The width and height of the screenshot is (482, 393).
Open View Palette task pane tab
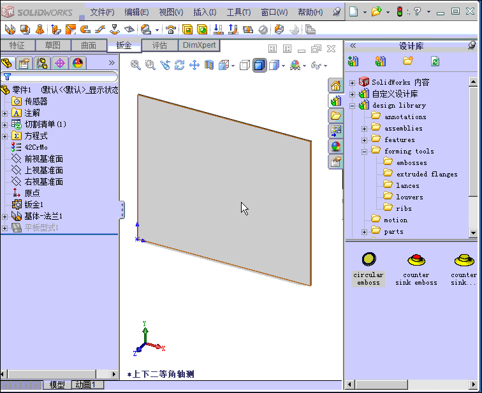pyautogui.click(x=335, y=131)
